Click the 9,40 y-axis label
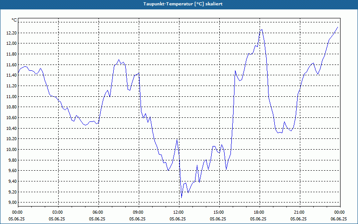Screen dimensions: 358x224 (x=13, y=181)
